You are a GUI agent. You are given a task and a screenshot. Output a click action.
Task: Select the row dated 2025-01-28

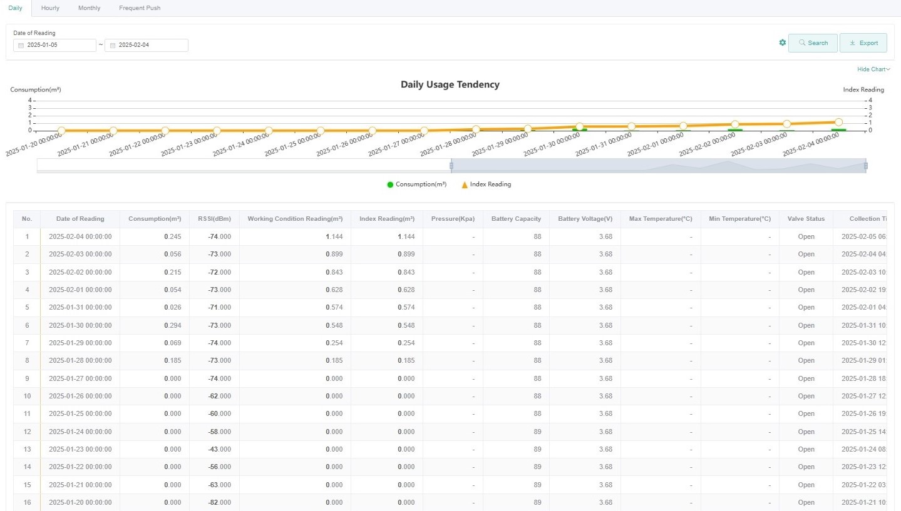[x=80, y=361]
